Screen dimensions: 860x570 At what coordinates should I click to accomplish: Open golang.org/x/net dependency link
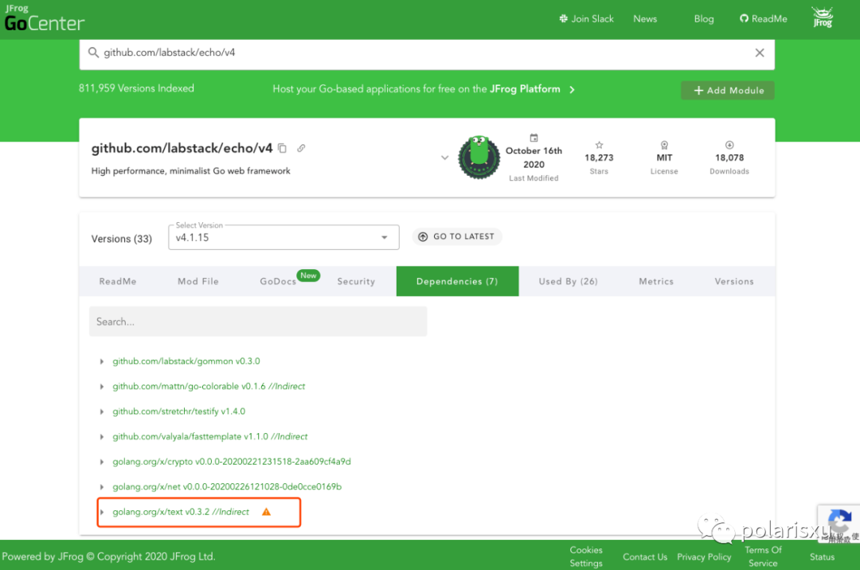click(x=227, y=486)
